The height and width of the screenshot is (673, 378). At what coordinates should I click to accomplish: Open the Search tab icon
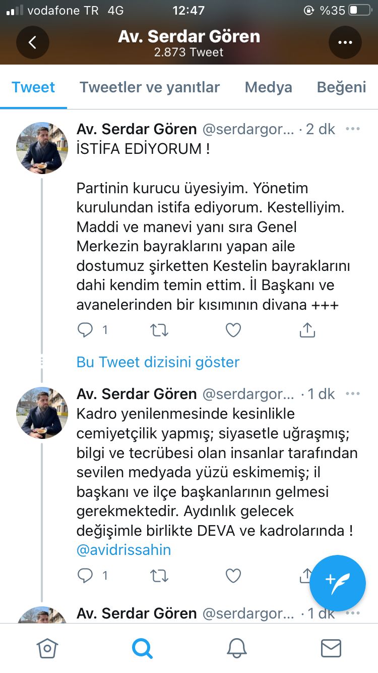point(142,648)
